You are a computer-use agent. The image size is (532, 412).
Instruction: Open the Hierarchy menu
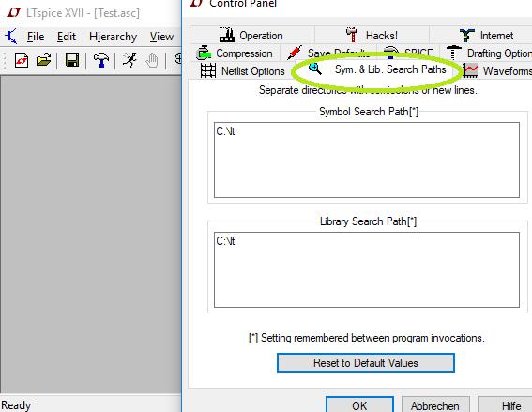[113, 37]
